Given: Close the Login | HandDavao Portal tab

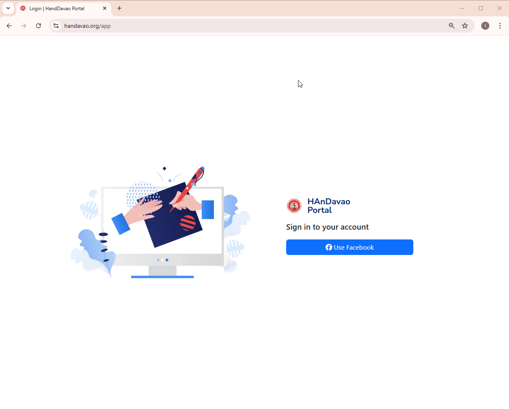Looking at the screenshot, I should [105, 8].
